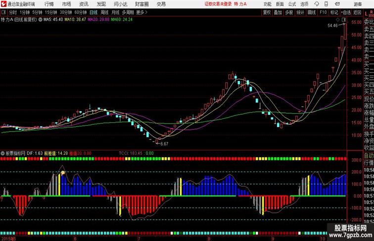Click the diamond icon above the price axis
374x241 pixels.
[x=338, y=19]
